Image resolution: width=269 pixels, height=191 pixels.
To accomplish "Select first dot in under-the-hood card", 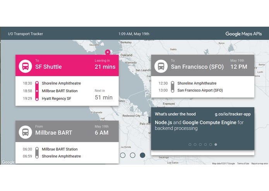I will (190, 144).
